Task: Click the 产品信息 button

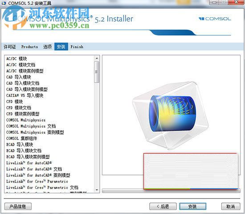Action: click(18, 206)
